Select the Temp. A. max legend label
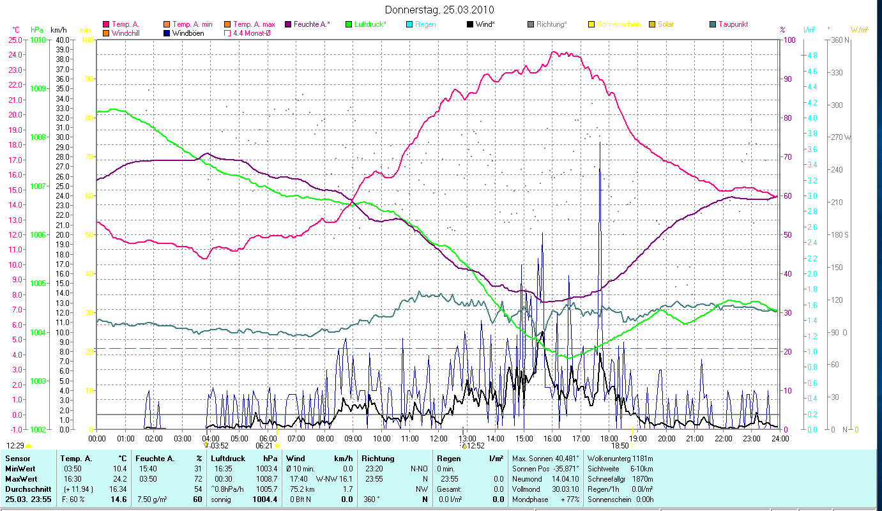This screenshot has width=882, height=511. point(254,24)
